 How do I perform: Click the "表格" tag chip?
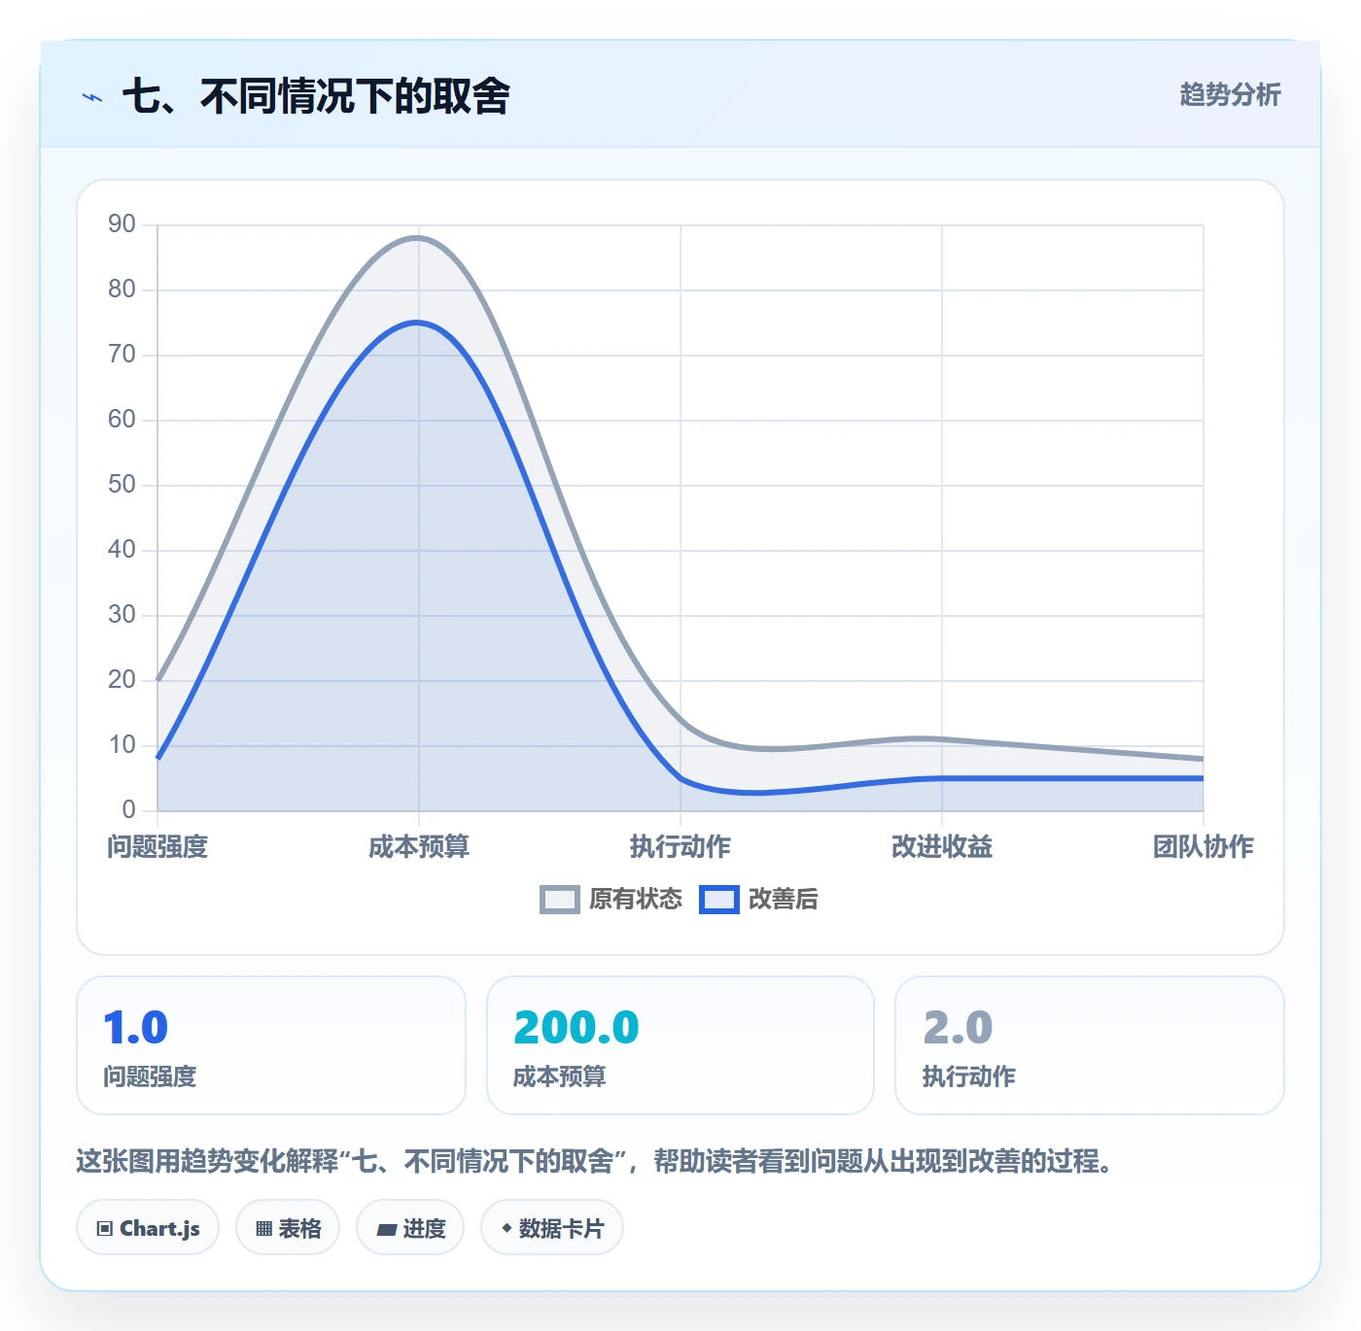(288, 1228)
